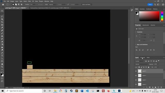Viewport: 165px width, 93px height.
Task: Select the Brush tool
Action: [x=2, y=33]
